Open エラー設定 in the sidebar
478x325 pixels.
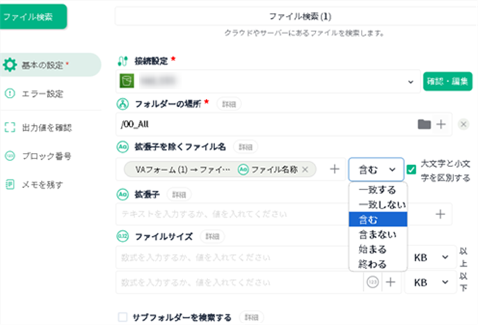click(x=42, y=94)
